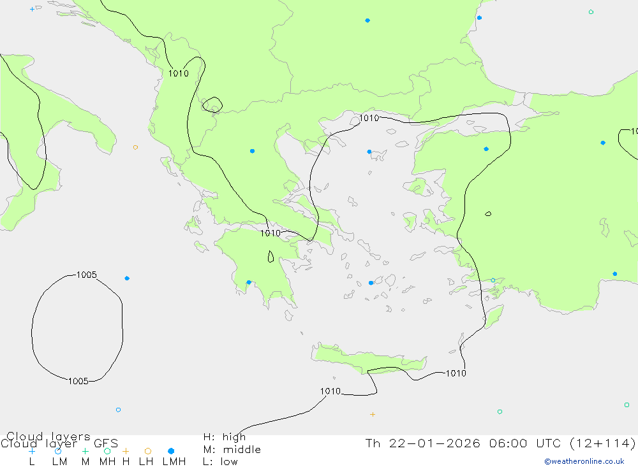
Task: Click the 1010 label southwest of Crete
Action: [x=330, y=391]
